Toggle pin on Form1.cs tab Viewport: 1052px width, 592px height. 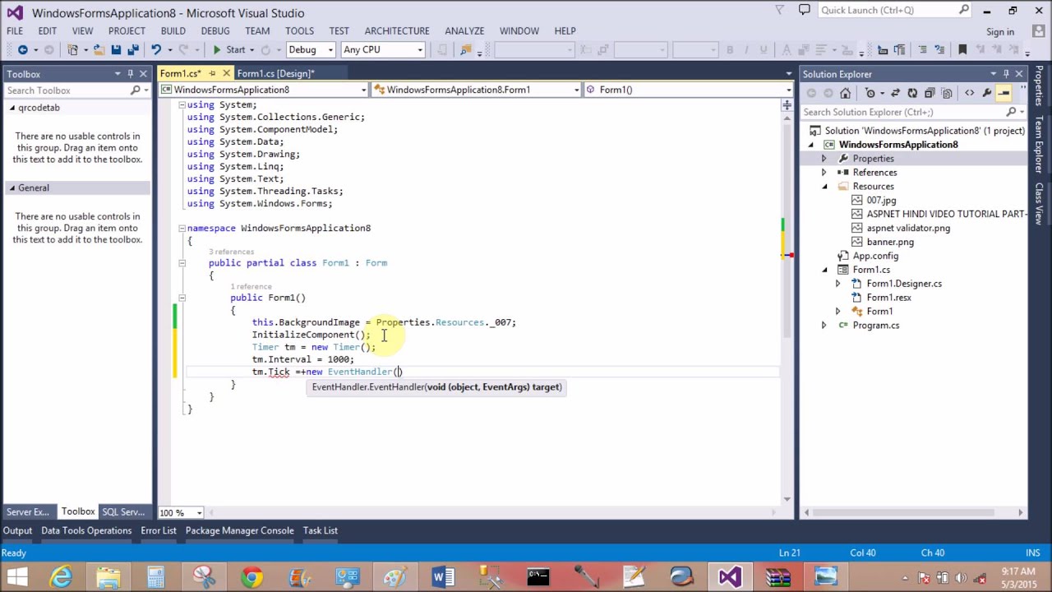tap(212, 74)
